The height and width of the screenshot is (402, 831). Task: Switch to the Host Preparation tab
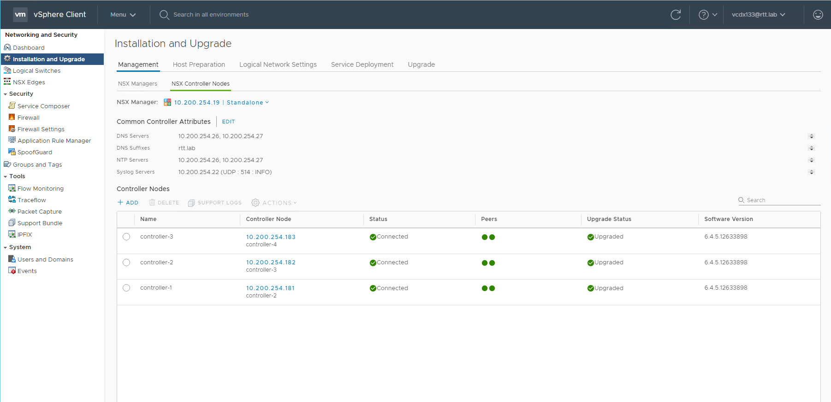[x=199, y=64]
